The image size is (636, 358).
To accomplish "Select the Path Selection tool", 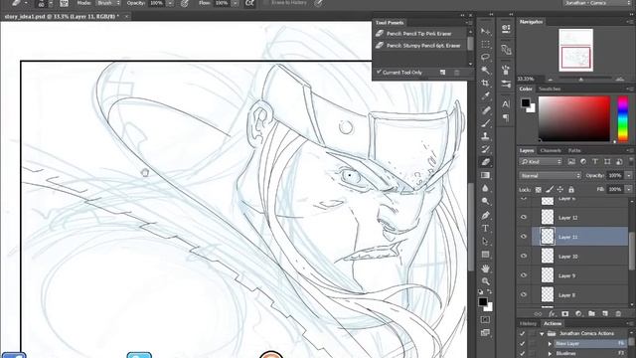I will [x=485, y=241].
